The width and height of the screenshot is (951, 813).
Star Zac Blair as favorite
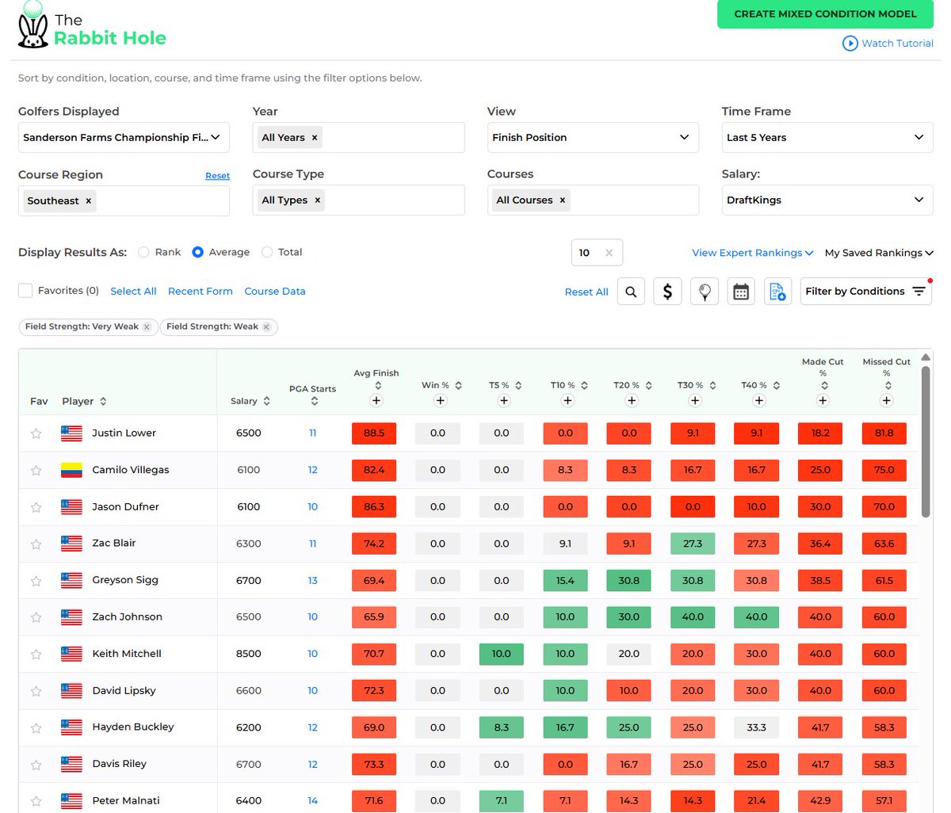tap(36, 544)
